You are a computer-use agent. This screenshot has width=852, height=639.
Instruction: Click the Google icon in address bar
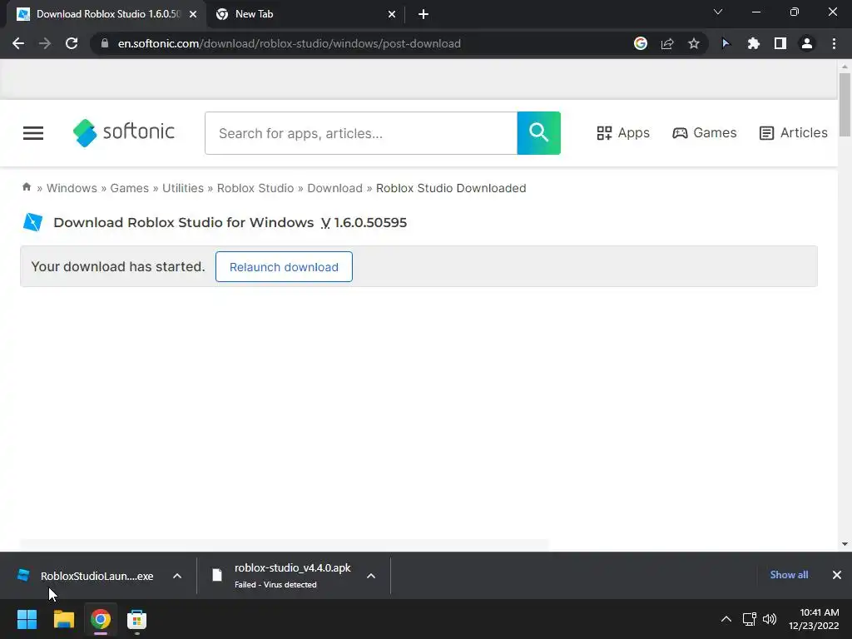point(641,43)
